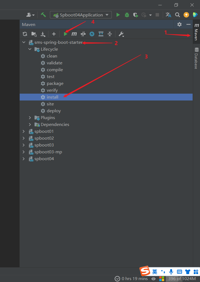Click the 396 of 1024M memory indicator

click(x=182, y=279)
